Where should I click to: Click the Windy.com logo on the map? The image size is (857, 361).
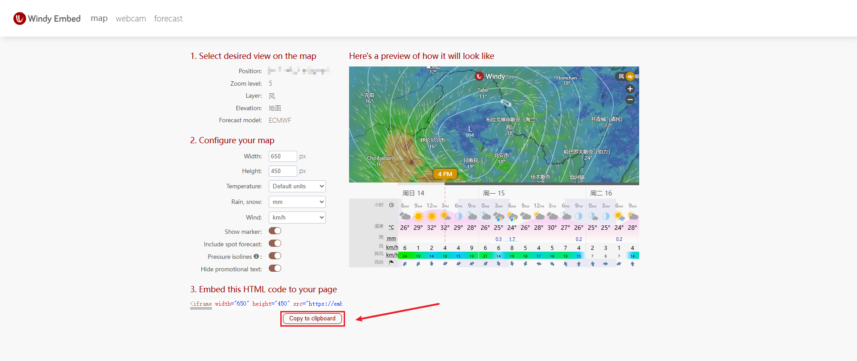click(x=495, y=76)
